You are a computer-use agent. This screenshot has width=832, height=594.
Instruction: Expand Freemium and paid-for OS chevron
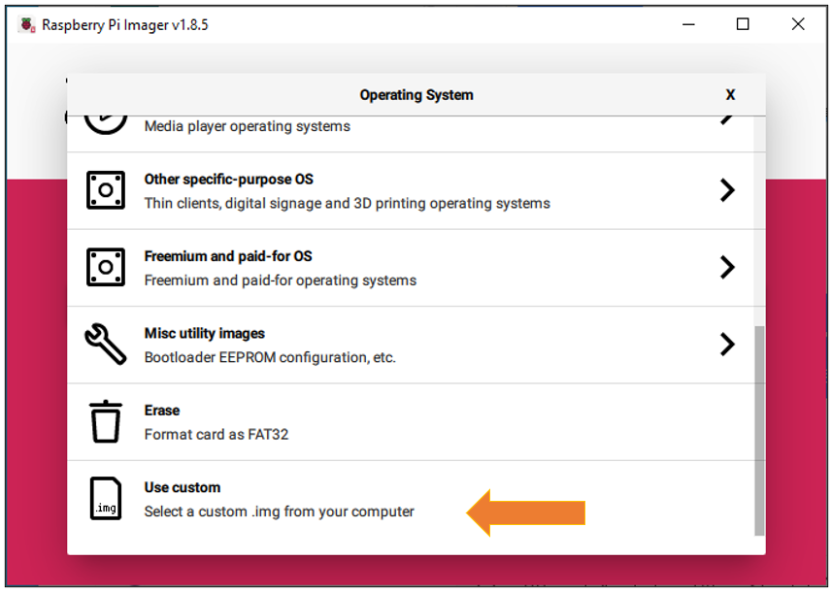pos(727,267)
